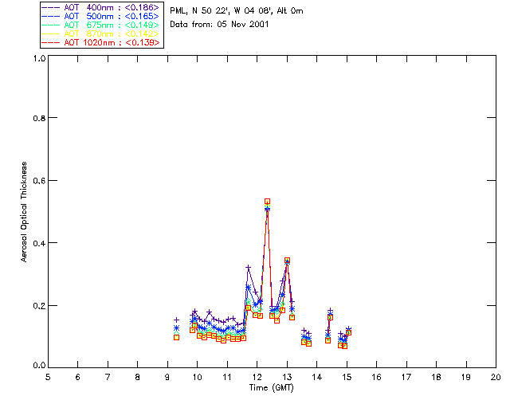Click the x-axis tick label 20
This screenshot has width=510, height=408.
[x=496, y=377]
